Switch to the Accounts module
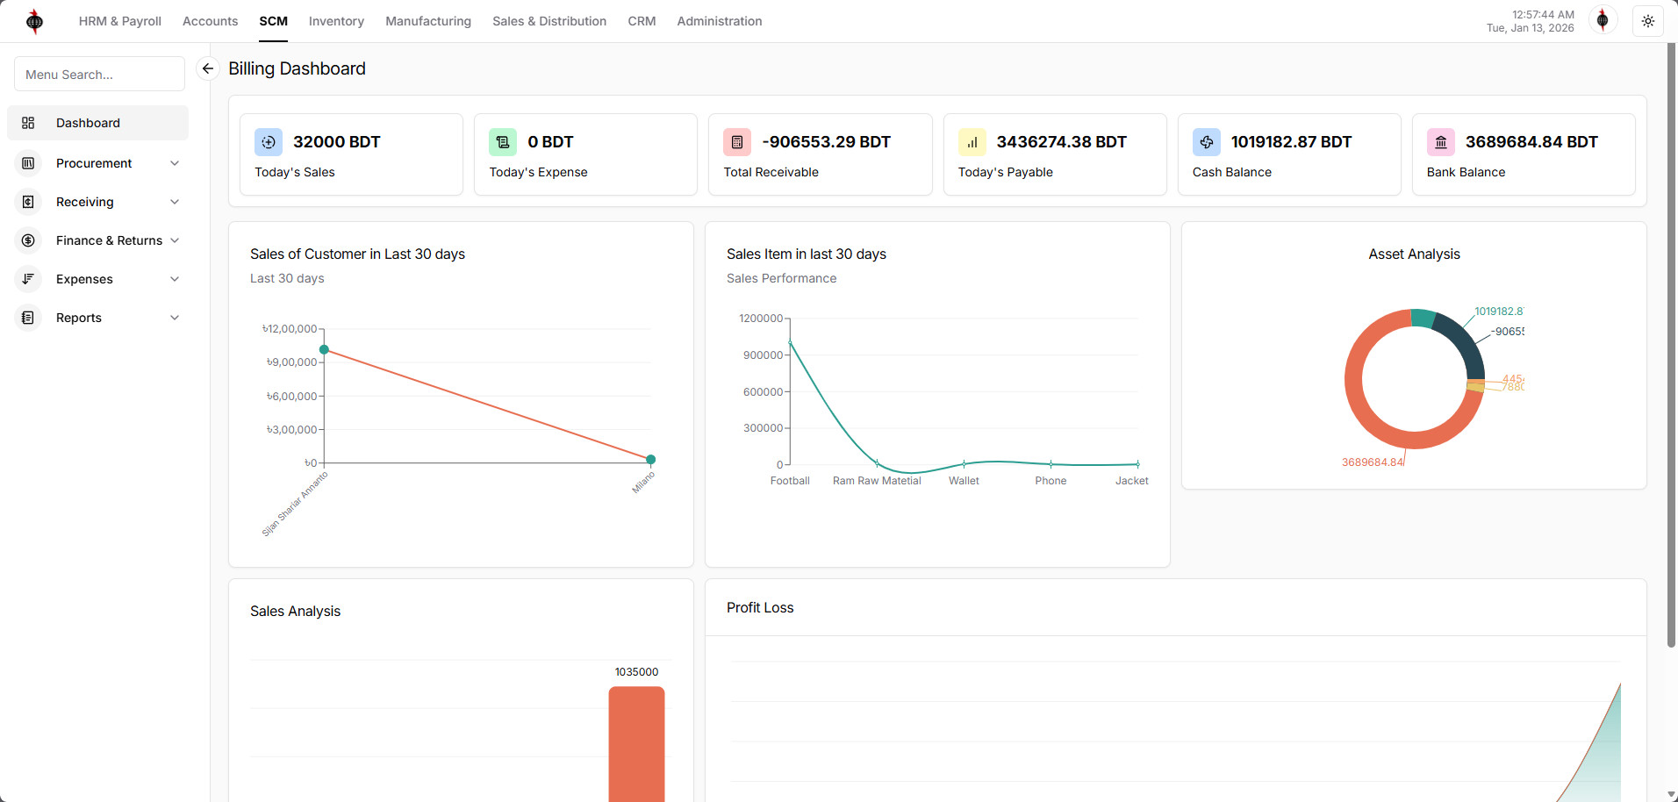The image size is (1678, 802). pos(210,21)
